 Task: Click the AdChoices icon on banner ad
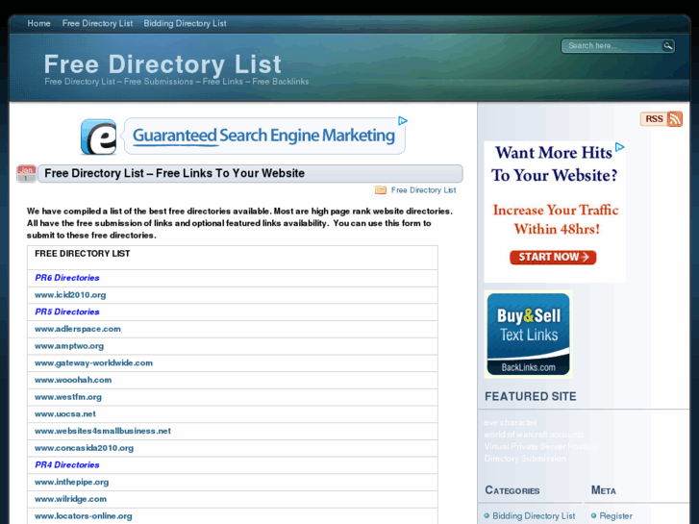coord(403,121)
